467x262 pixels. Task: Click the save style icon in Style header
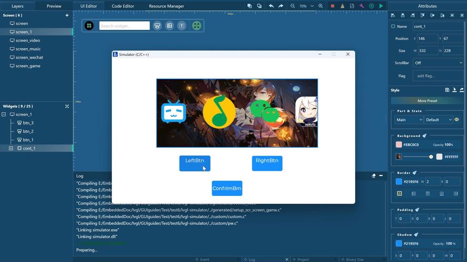tap(447, 90)
